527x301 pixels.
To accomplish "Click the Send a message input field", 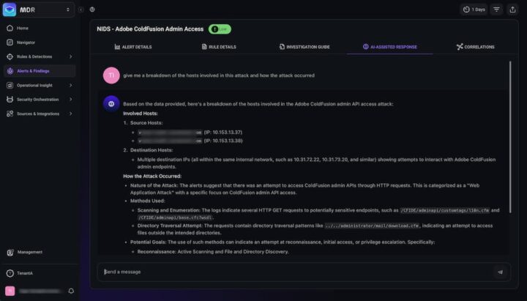I will [x=293, y=272].
